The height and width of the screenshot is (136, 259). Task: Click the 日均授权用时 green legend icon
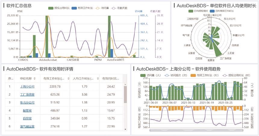tap(191, 11)
